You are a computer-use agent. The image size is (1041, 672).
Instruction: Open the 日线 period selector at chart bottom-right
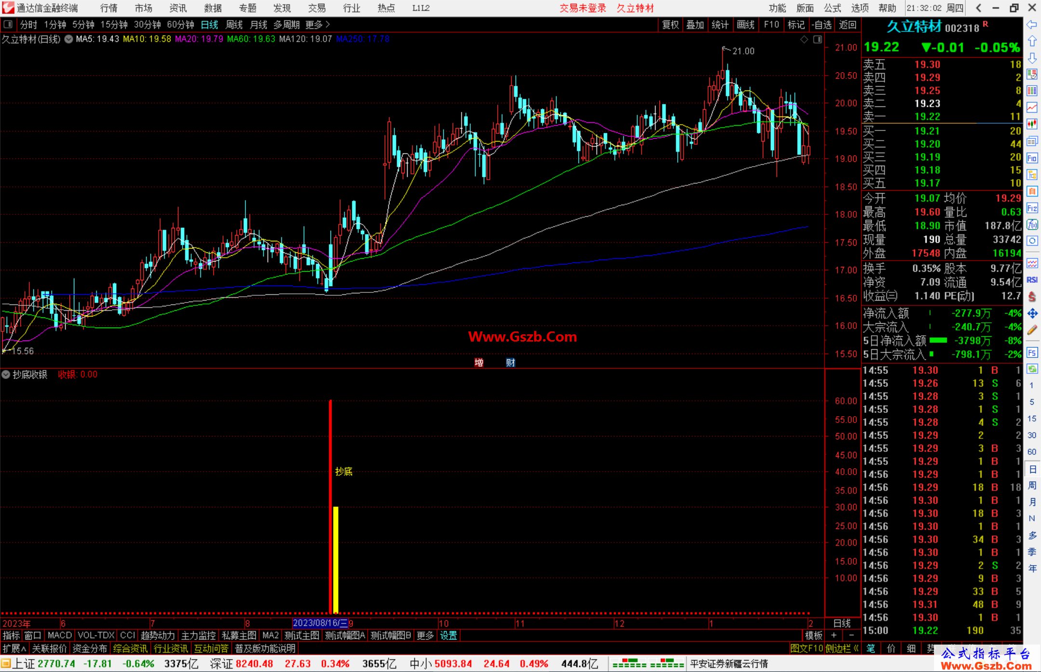pos(842,623)
